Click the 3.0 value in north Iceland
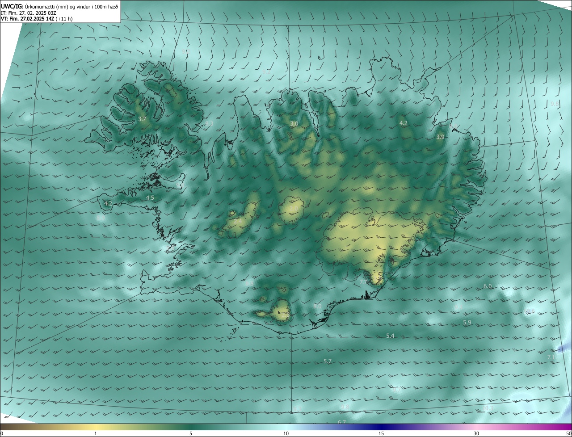 coord(294,123)
